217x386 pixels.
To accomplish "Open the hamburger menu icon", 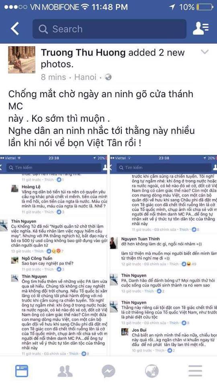I will [x=195, y=371].
